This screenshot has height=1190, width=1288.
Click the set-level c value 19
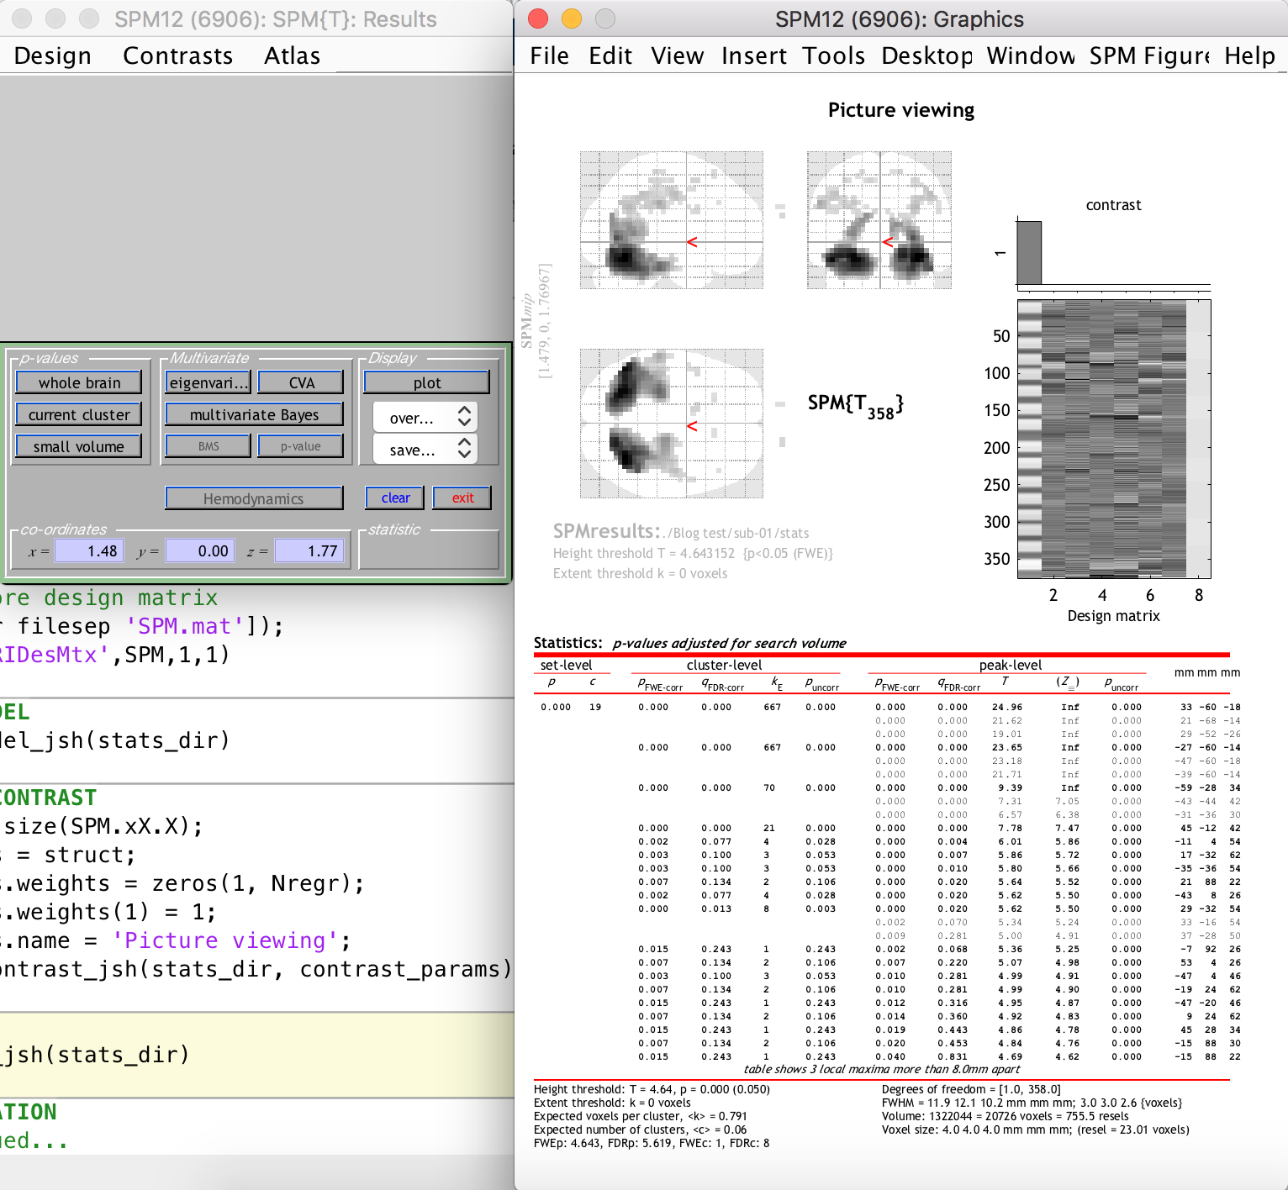pyautogui.click(x=595, y=707)
